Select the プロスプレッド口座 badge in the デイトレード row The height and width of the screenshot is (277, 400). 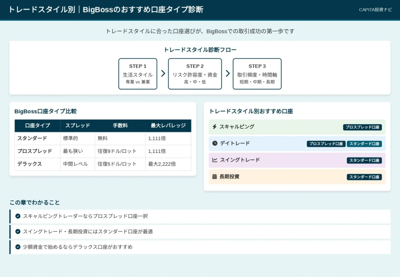[326, 144]
